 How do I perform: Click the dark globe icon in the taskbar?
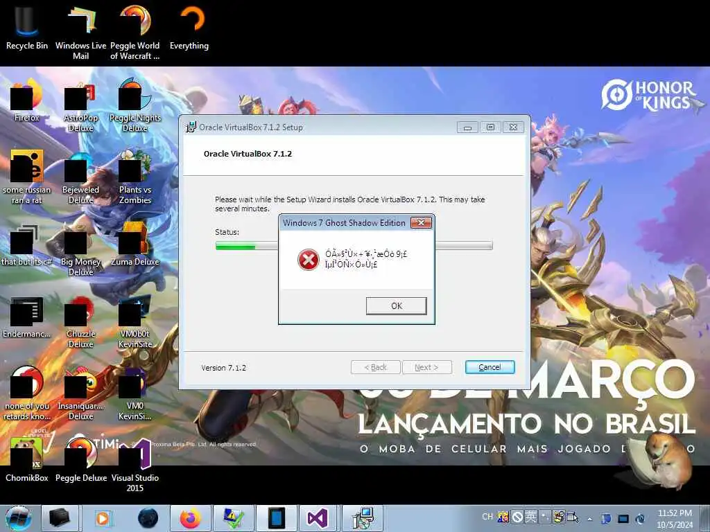148,518
